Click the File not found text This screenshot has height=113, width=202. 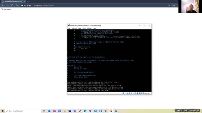tap(6, 9)
